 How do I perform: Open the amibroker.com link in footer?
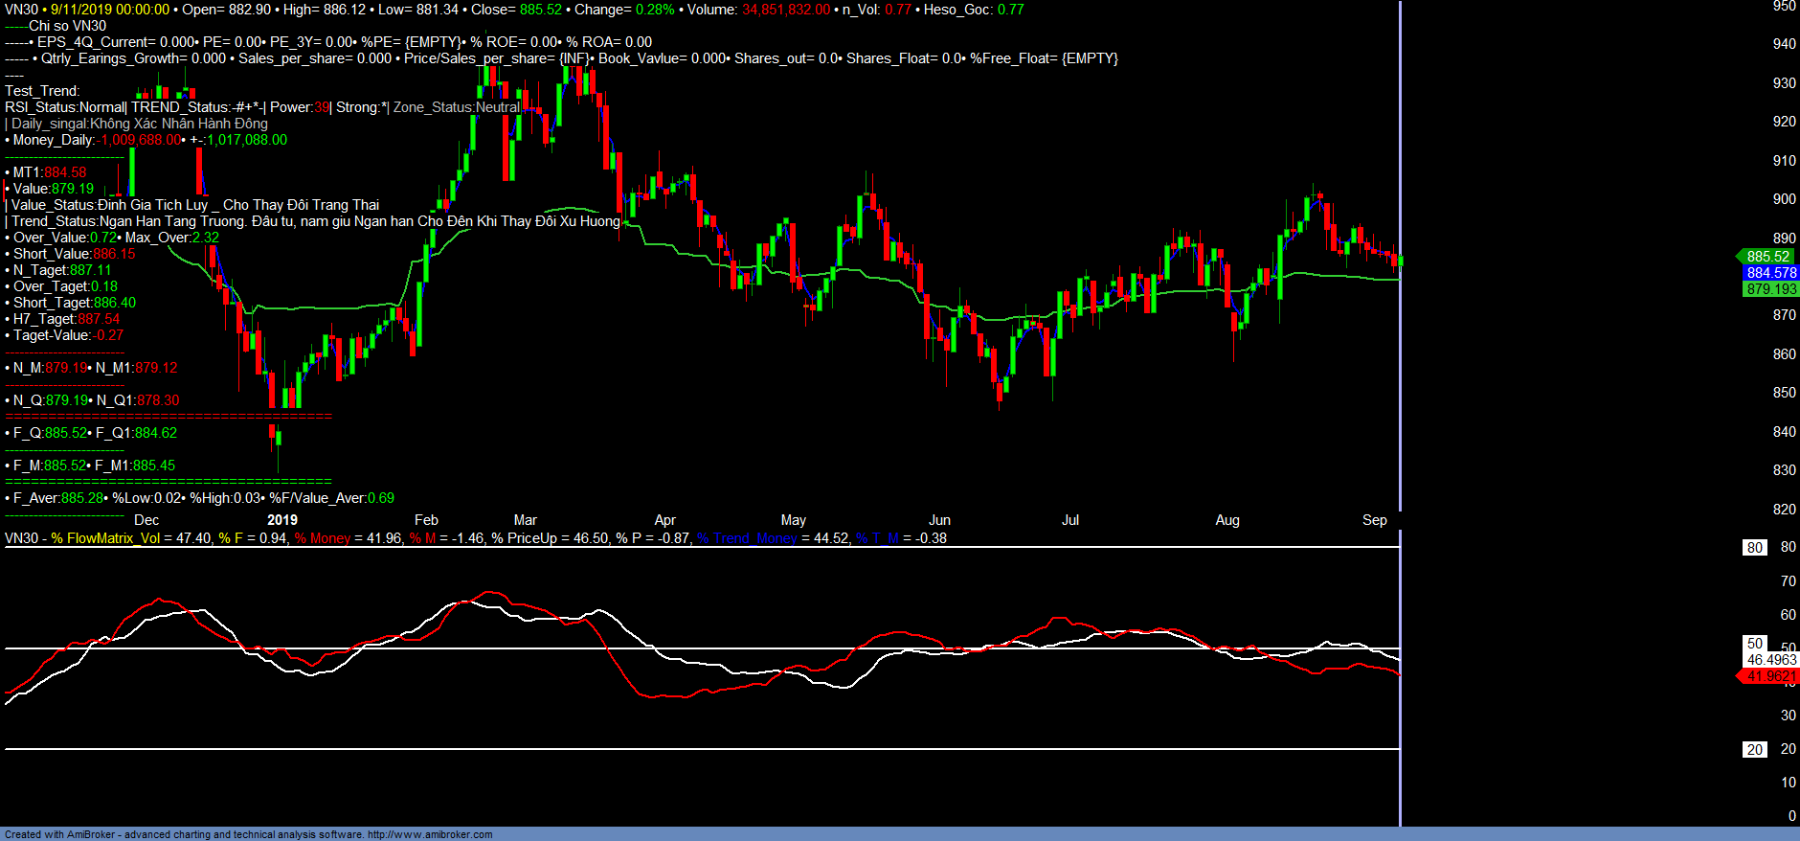tap(430, 834)
